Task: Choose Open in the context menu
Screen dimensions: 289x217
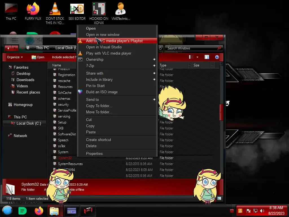Action: [117, 29]
